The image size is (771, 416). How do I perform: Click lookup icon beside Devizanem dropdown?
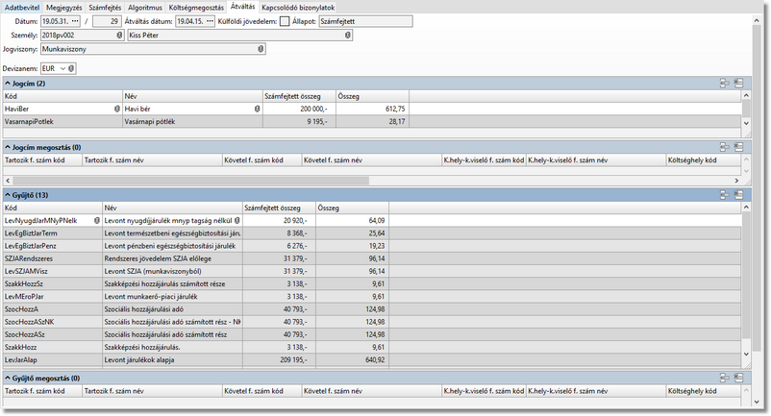pos(71,69)
